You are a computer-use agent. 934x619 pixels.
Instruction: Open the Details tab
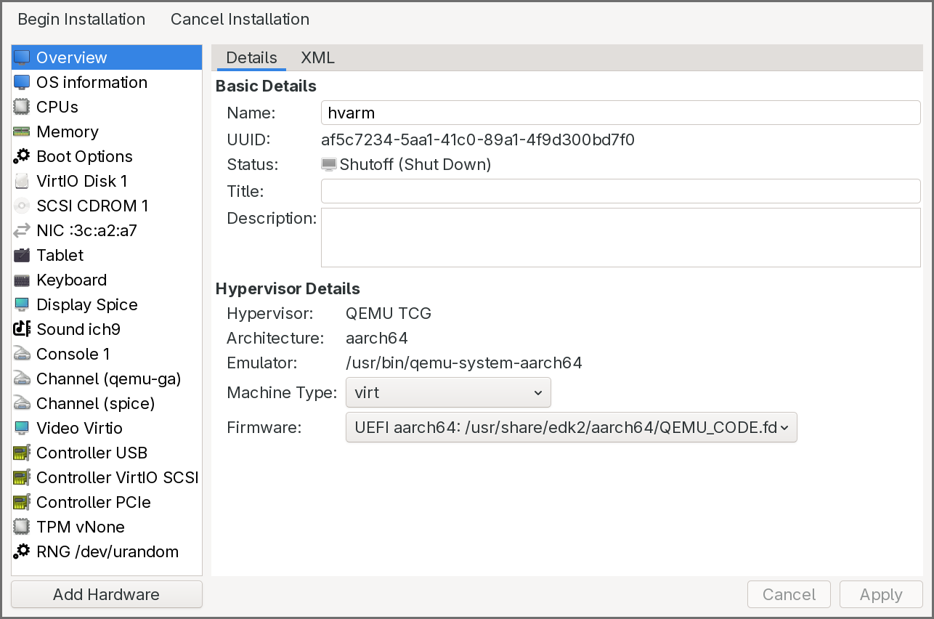251,57
